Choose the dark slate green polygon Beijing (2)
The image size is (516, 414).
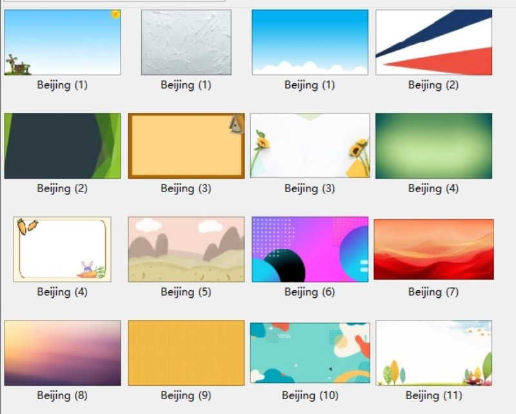click(x=63, y=146)
